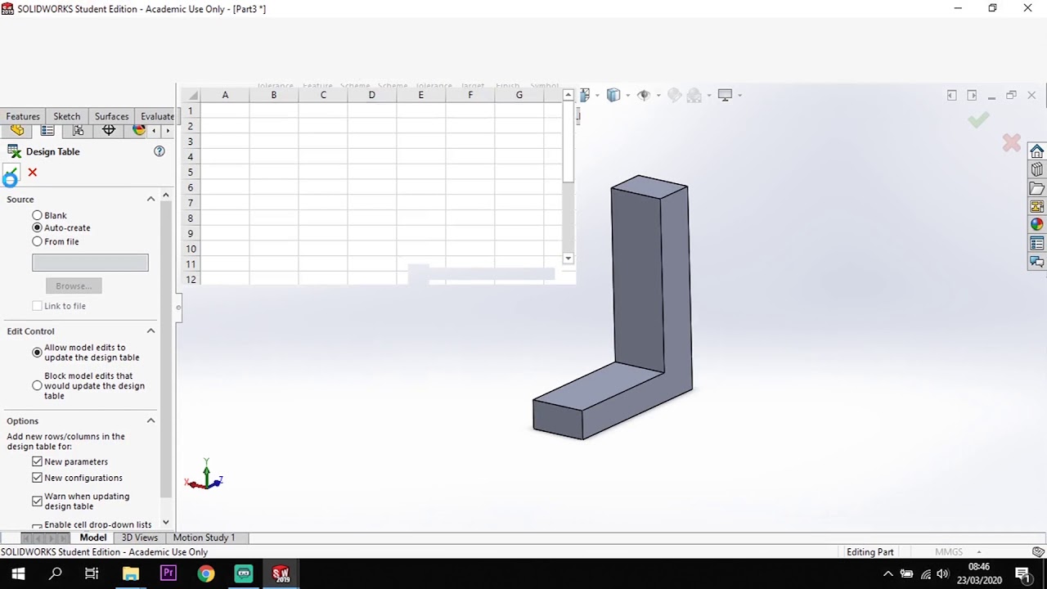Image resolution: width=1047 pixels, height=589 pixels.
Task: Open the MMGS unit system menu
Action: click(x=958, y=552)
